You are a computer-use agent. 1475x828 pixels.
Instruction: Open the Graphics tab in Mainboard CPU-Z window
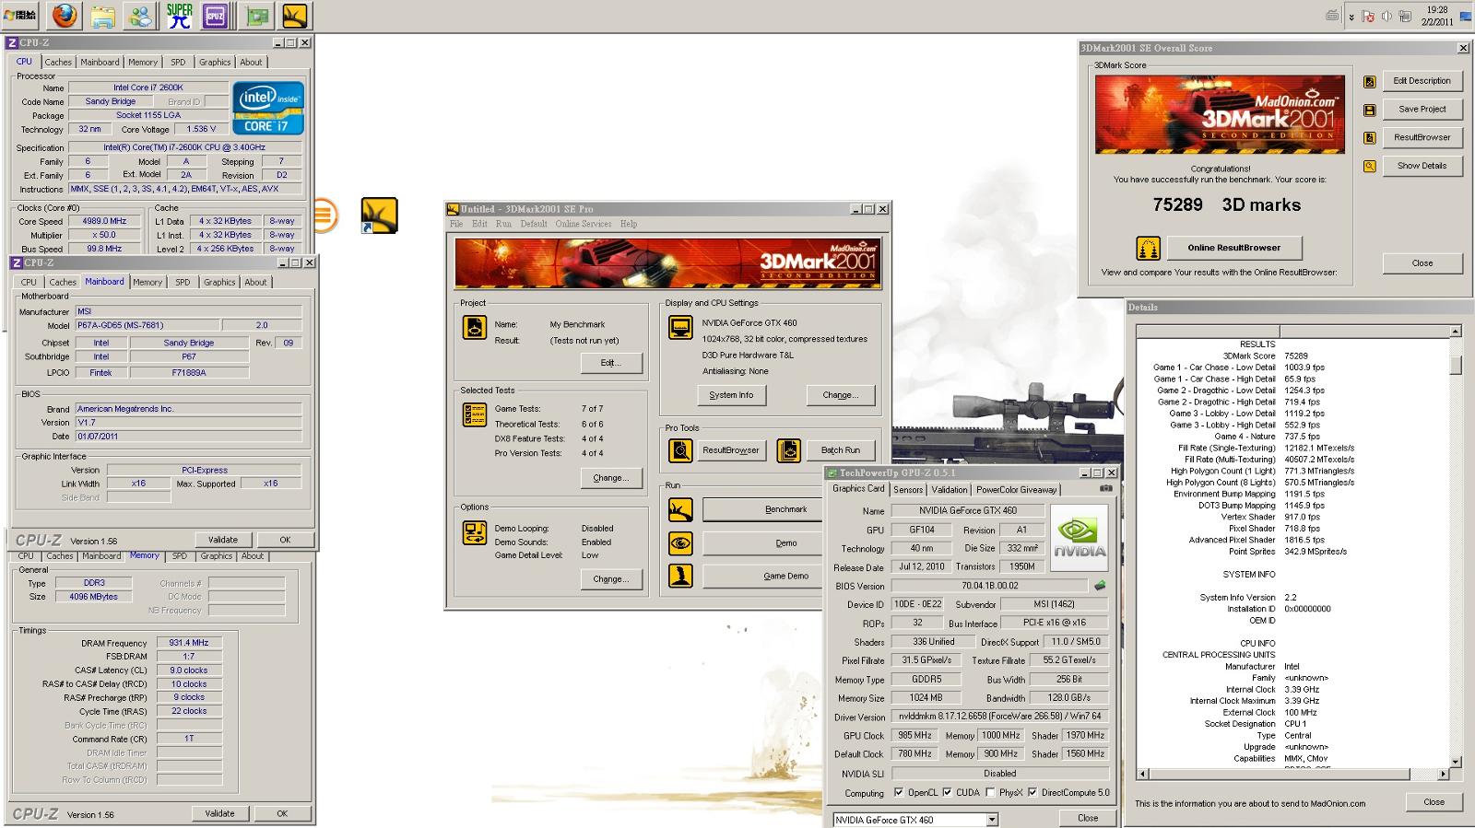pyautogui.click(x=219, y=282)
